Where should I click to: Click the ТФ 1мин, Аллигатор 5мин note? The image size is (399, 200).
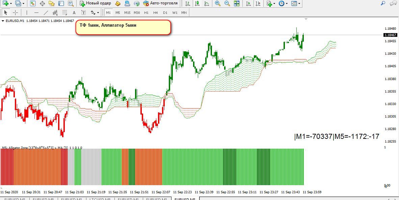123,27
